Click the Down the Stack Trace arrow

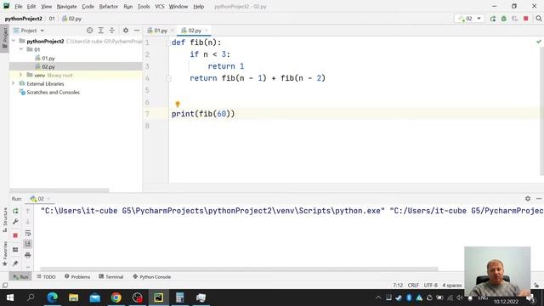[28, 222]
